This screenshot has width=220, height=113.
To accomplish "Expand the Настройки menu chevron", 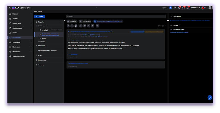I will pos(31,47).
